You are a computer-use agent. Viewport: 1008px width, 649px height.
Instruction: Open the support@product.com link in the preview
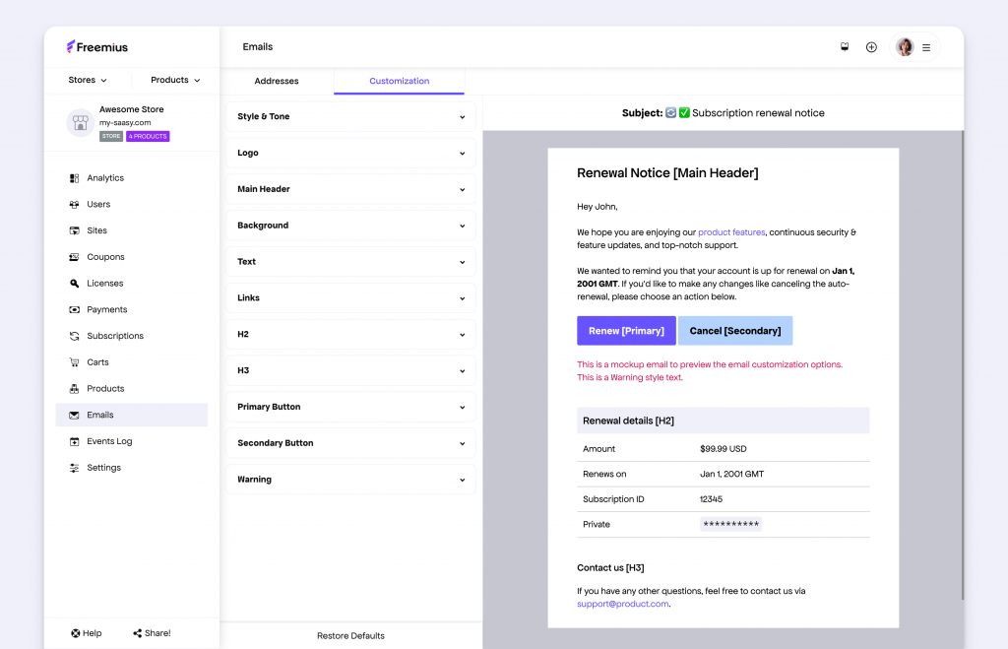point(622,603)
